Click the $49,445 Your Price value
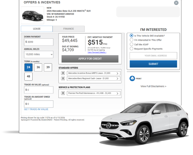The image size is (193, 155). [x=70, y=40]
